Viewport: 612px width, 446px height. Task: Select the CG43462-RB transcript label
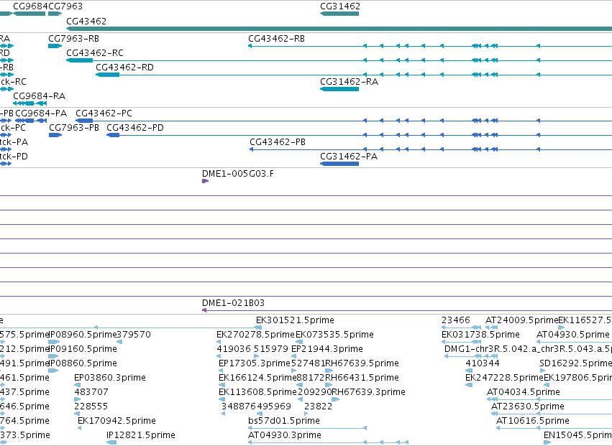pos(276,39)
